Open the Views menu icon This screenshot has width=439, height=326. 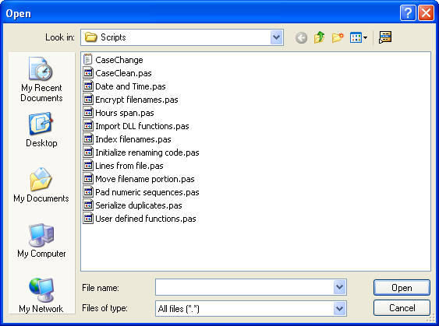[x=359, y=37]
